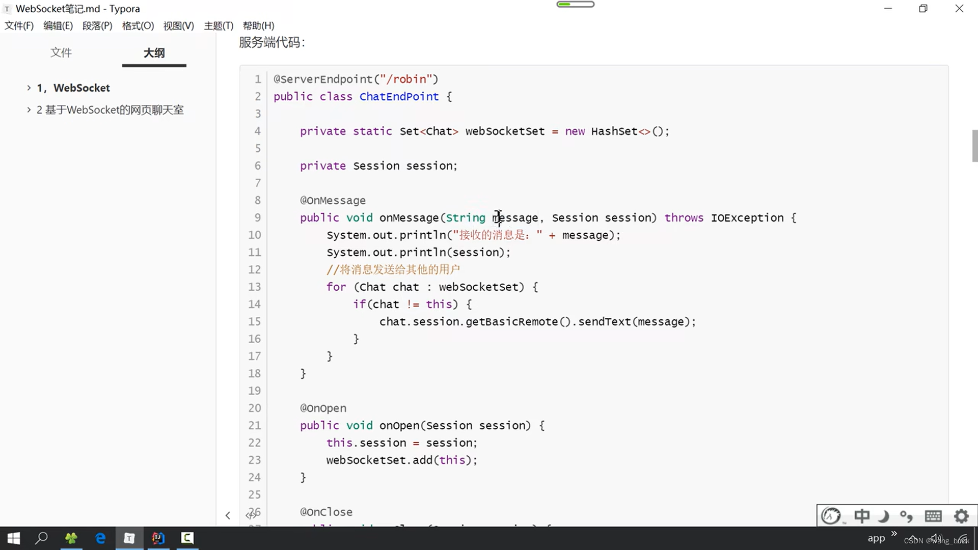Collapse the sidebar with the left chevron

[x=228, y=515]
